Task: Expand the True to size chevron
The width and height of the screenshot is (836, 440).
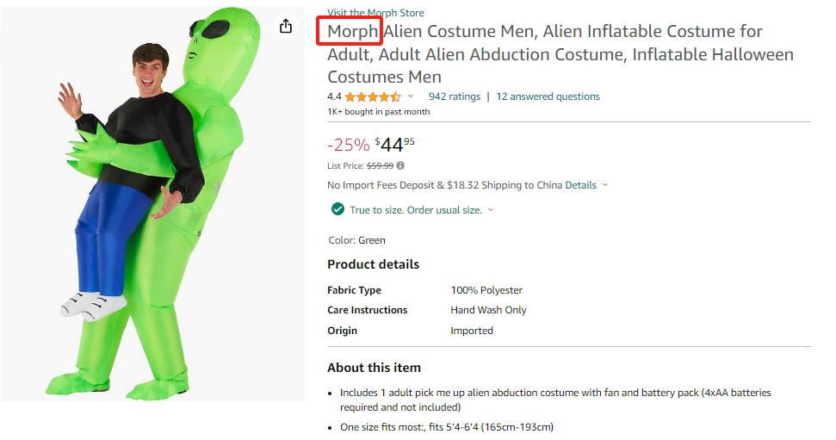Action: pyautogui.click(x=491, y=210)
